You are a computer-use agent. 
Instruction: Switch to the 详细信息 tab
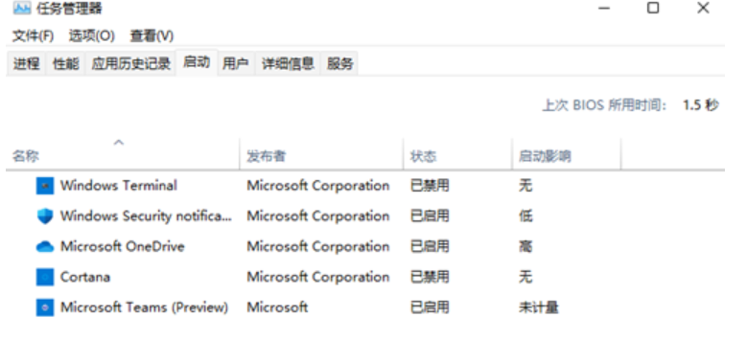288,64
